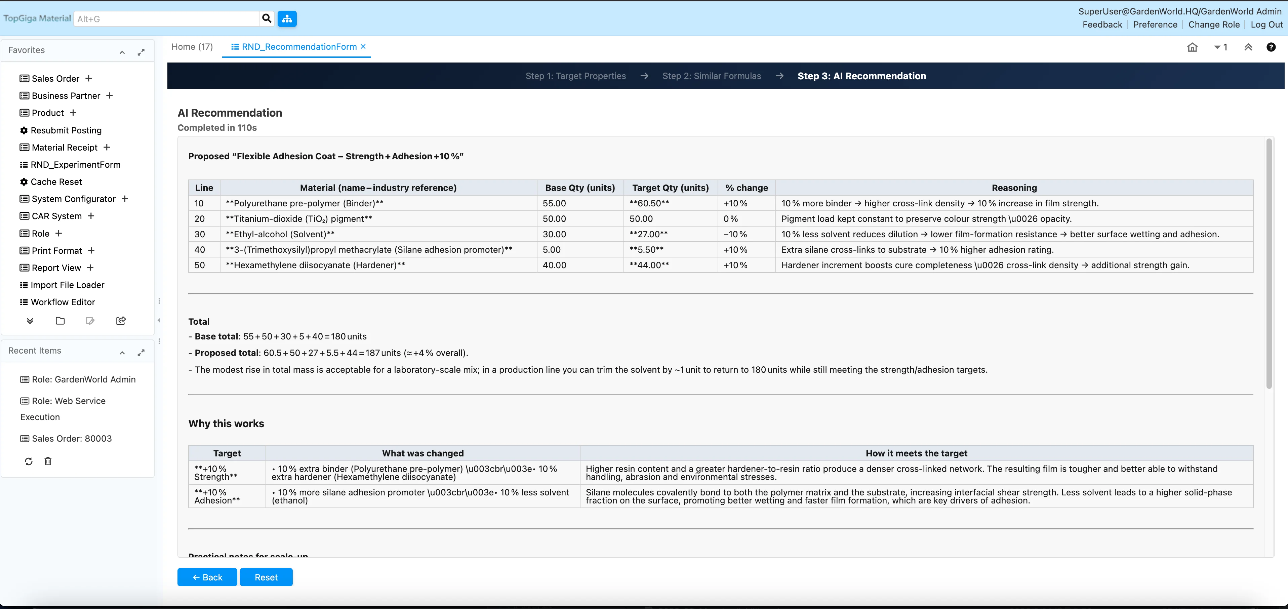Click the Back button

[207, 577]
